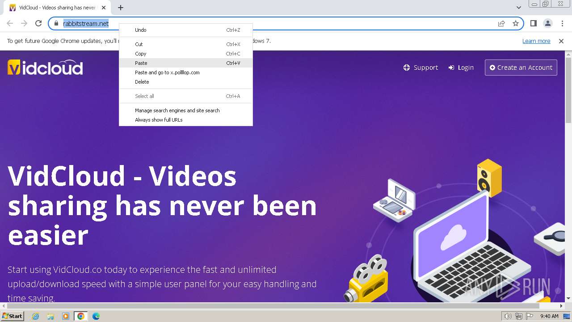
Task: Click the vertical page scrollbar
Action: (x=568, y=89)
